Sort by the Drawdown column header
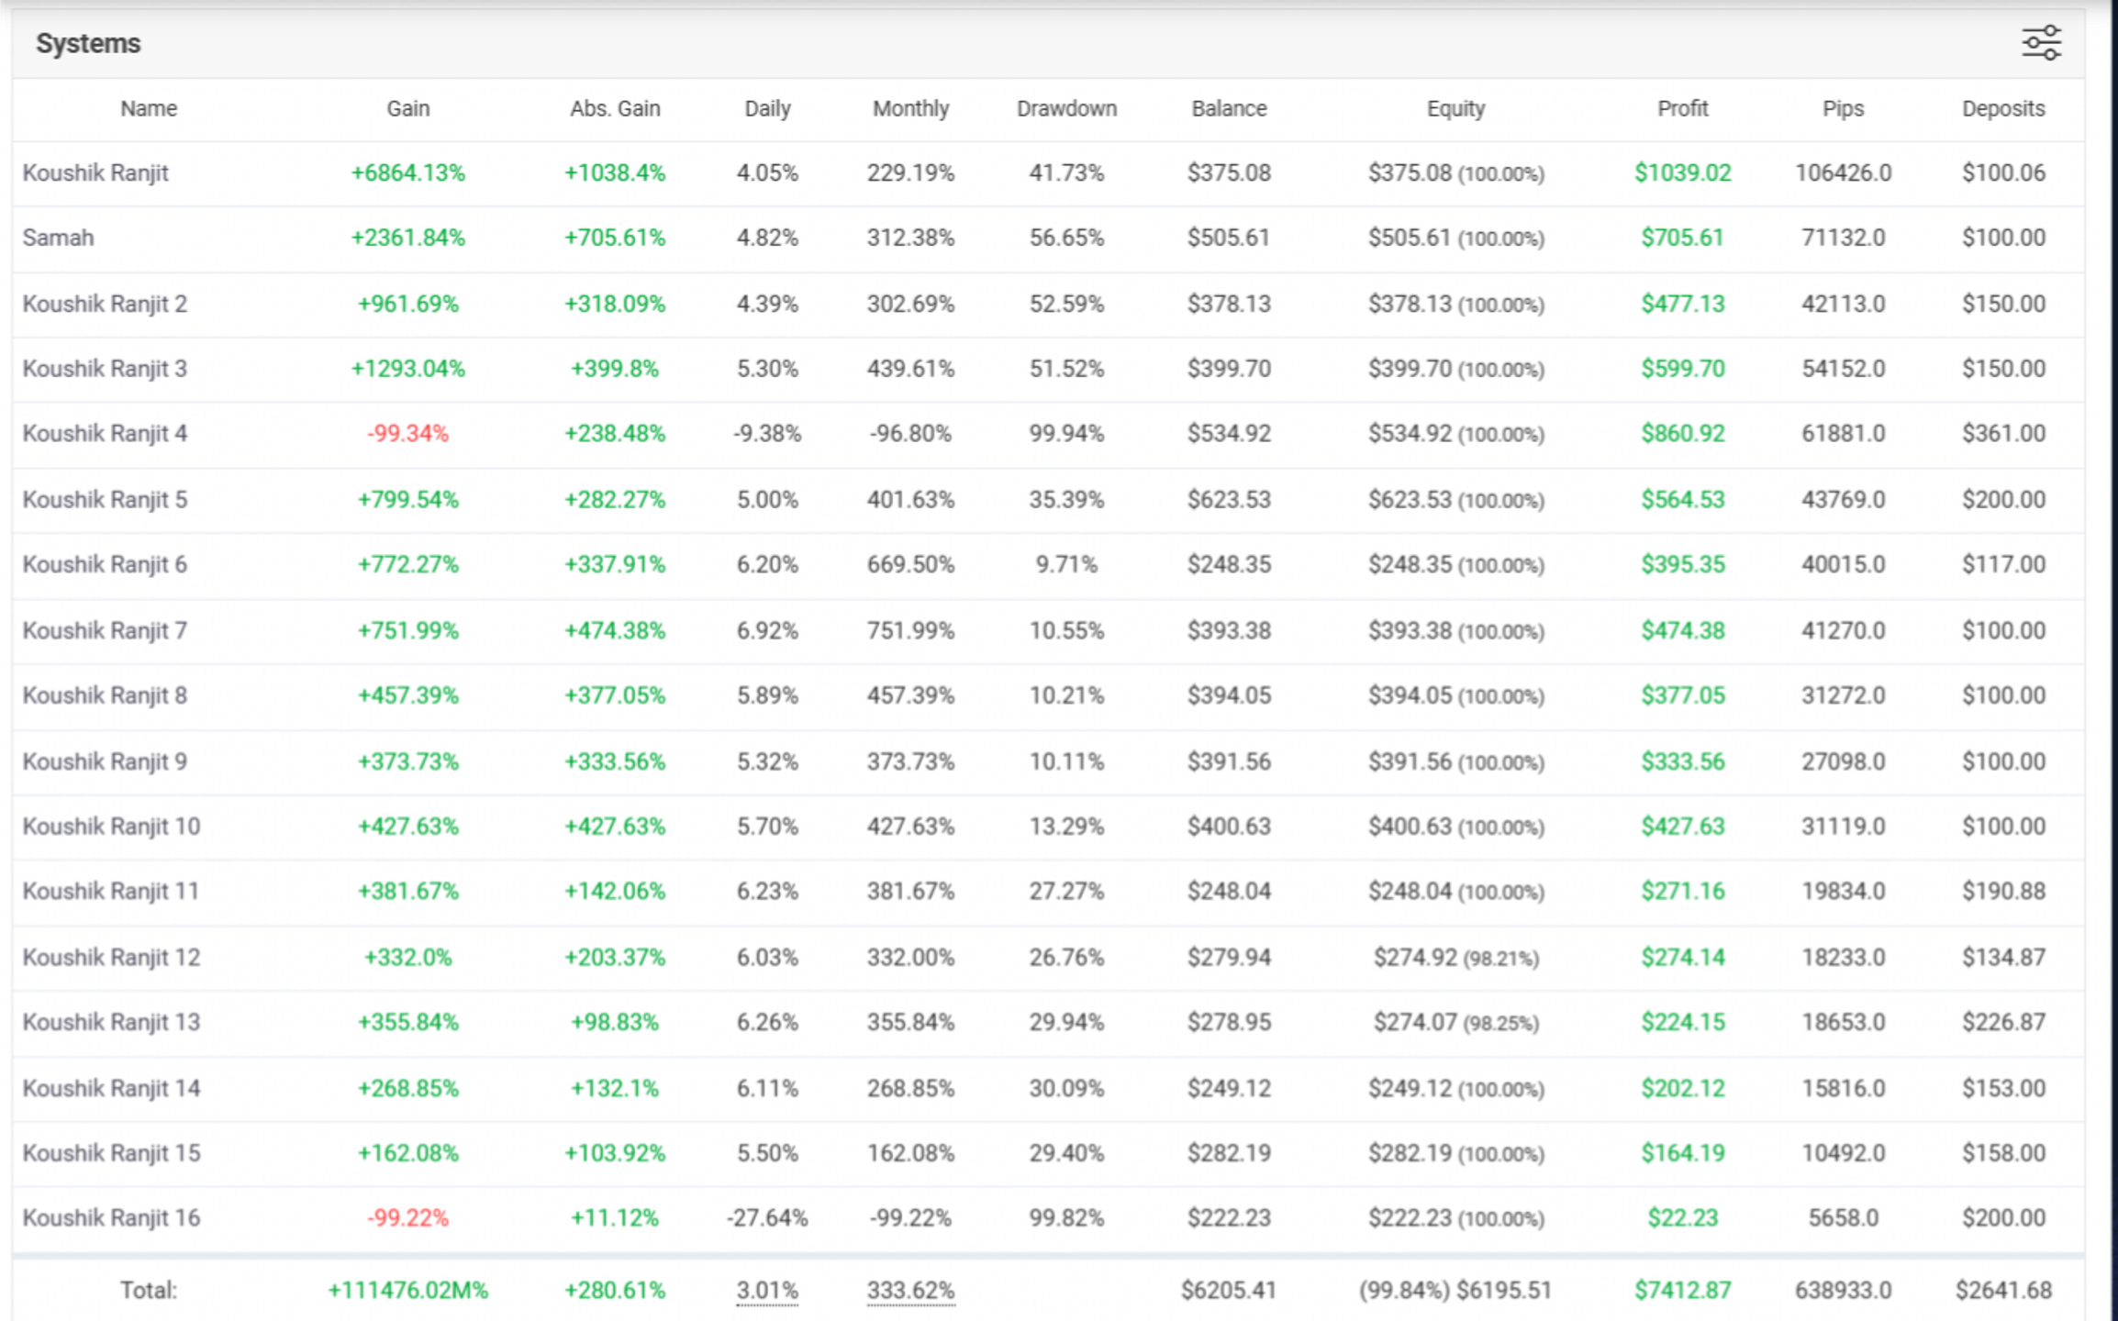 click(1066, 108)
